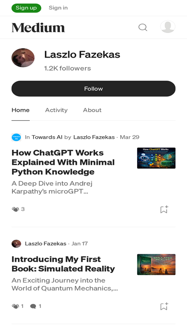
Task: Clap icon on Simulated Reality post
Action: [15, 306]
